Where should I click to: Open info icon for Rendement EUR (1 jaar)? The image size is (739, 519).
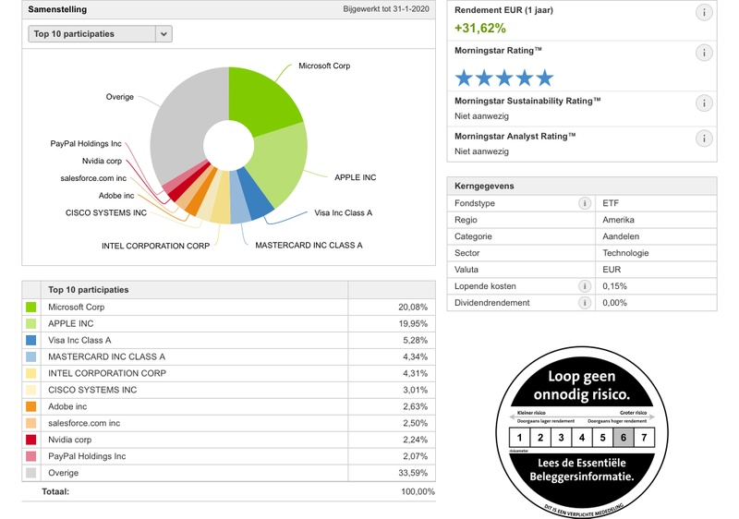tap(704, 13)
